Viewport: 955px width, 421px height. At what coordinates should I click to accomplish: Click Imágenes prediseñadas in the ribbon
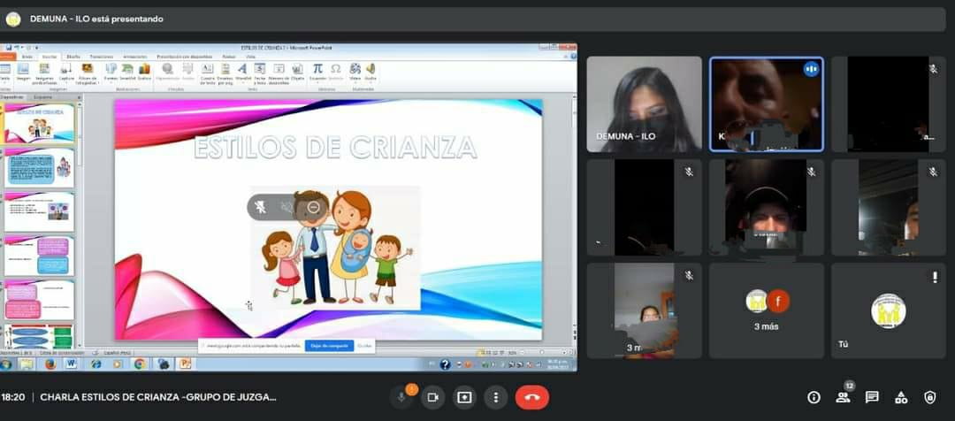(44, 74)
